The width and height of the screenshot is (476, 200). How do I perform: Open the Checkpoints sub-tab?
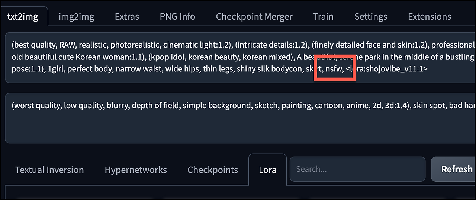click(x=213, y=170)
